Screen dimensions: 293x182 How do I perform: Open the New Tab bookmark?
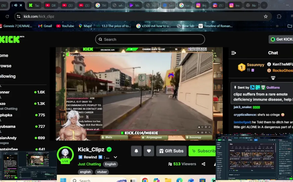tap(185, 26)
